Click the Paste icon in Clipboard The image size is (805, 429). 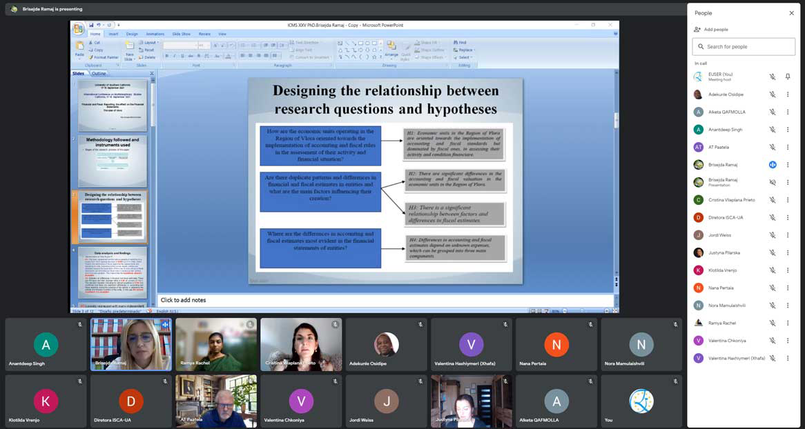pyautogui.click(x=79, y=47)
